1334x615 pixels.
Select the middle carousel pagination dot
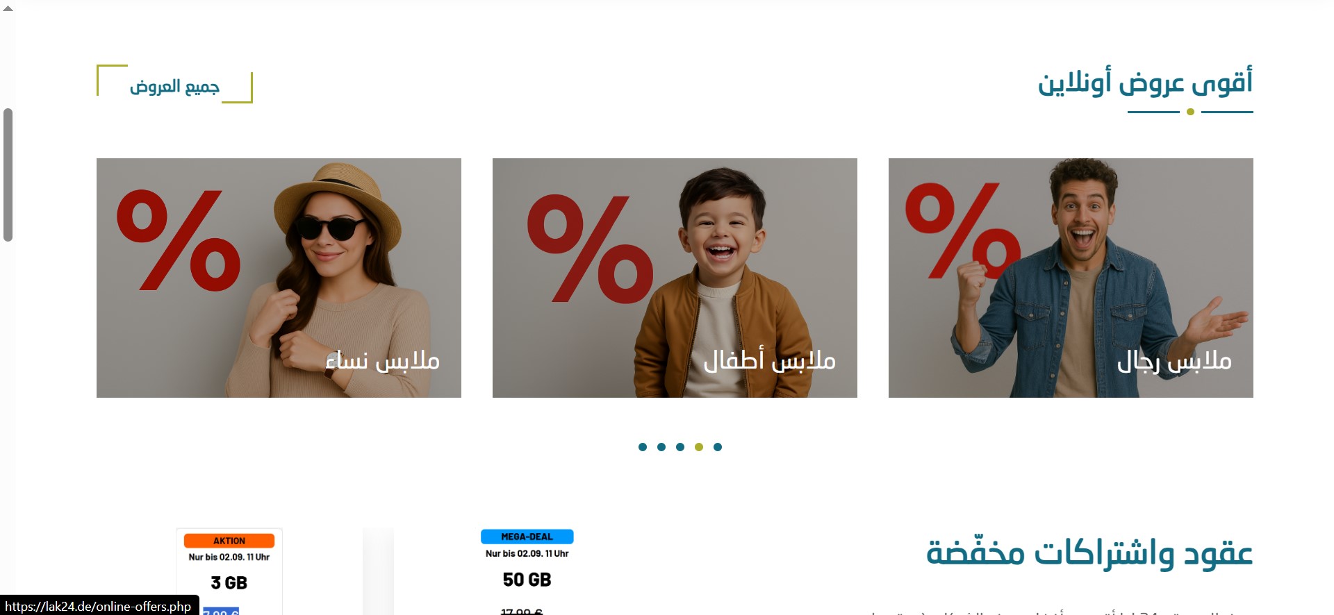click(680, 447)
